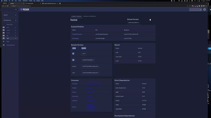Click the esbuild-loader row in Direct Dependencies
This screenshot has width=211, height=118.
click(x=135, y=96)
